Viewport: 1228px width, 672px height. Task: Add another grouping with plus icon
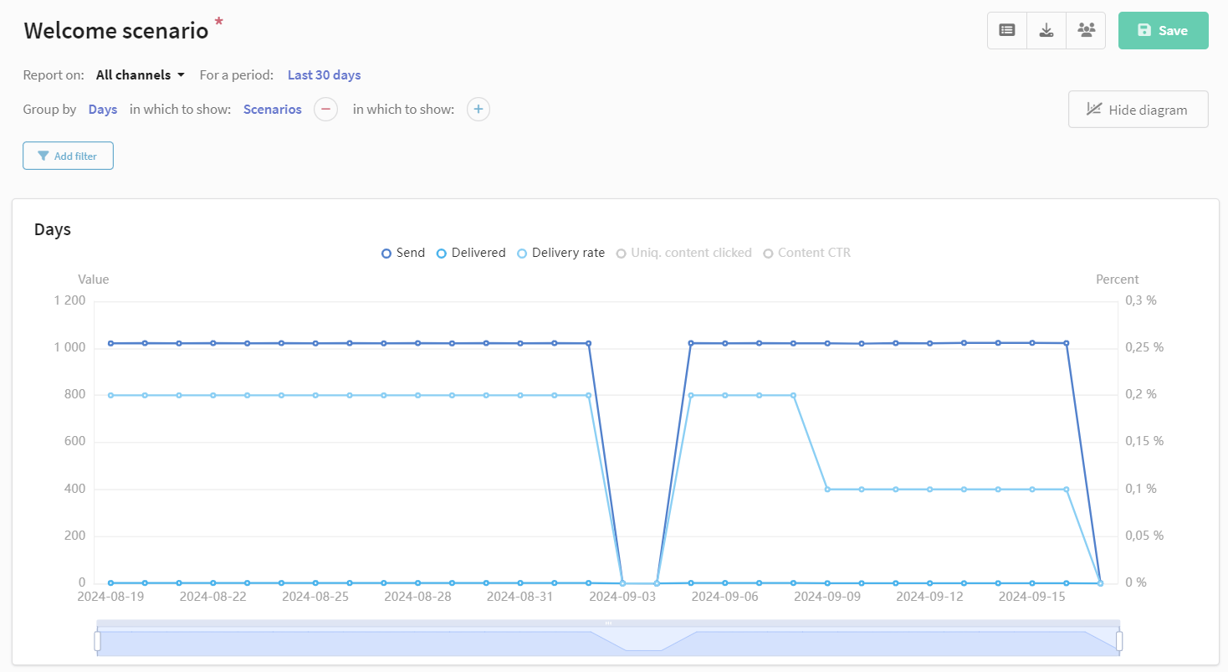pos(478,109)
